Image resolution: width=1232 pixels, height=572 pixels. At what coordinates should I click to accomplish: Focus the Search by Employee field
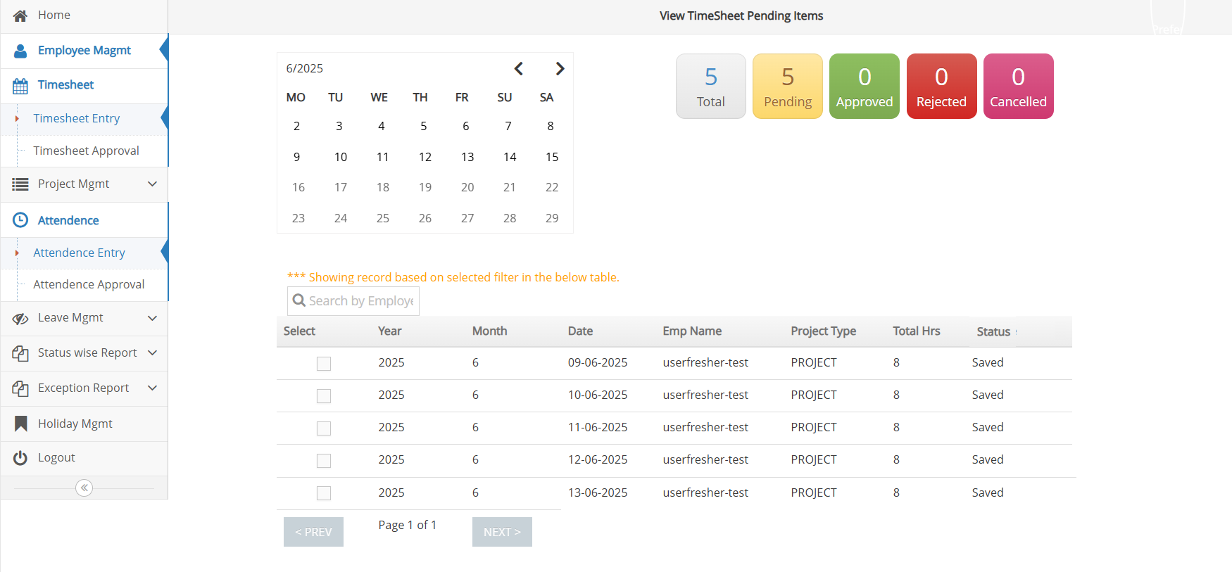coord(360,301)
